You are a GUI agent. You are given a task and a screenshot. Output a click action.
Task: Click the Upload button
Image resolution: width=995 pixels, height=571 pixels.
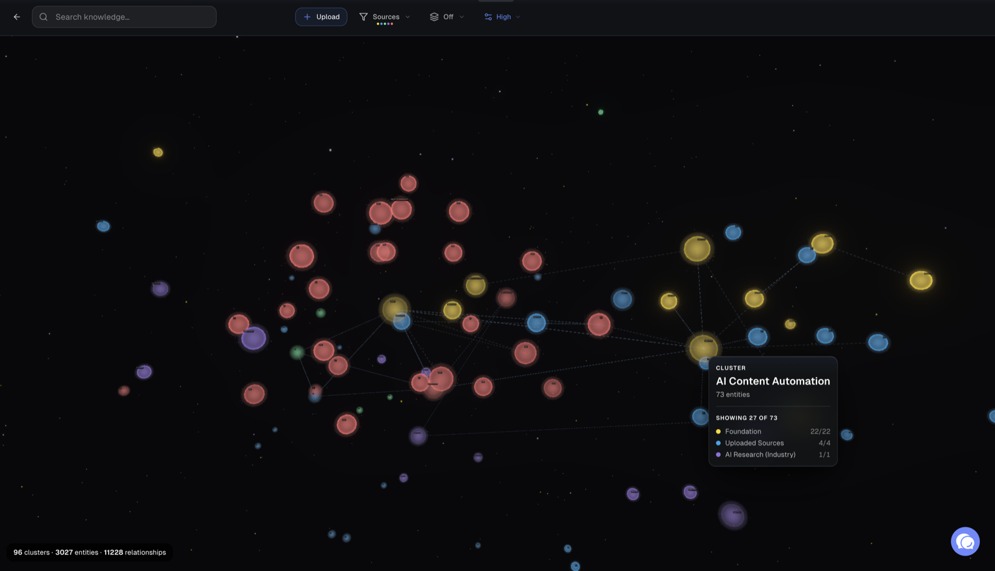(x=321, y=17)
